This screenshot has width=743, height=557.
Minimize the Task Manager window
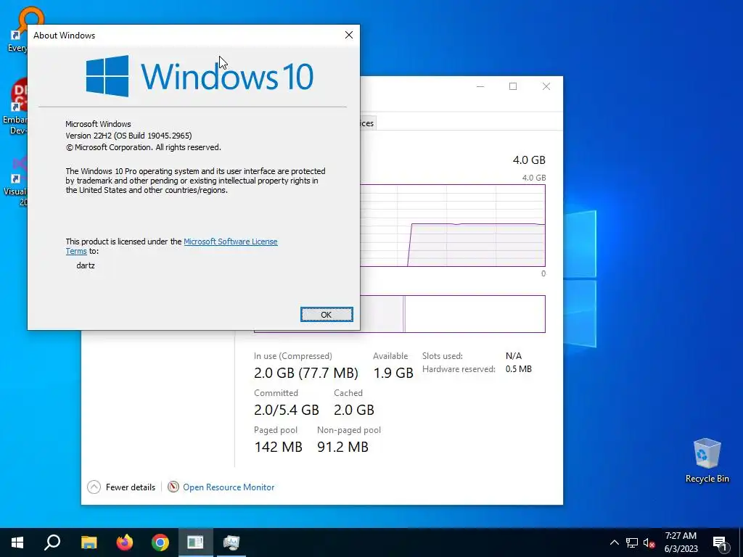(480, 86)
